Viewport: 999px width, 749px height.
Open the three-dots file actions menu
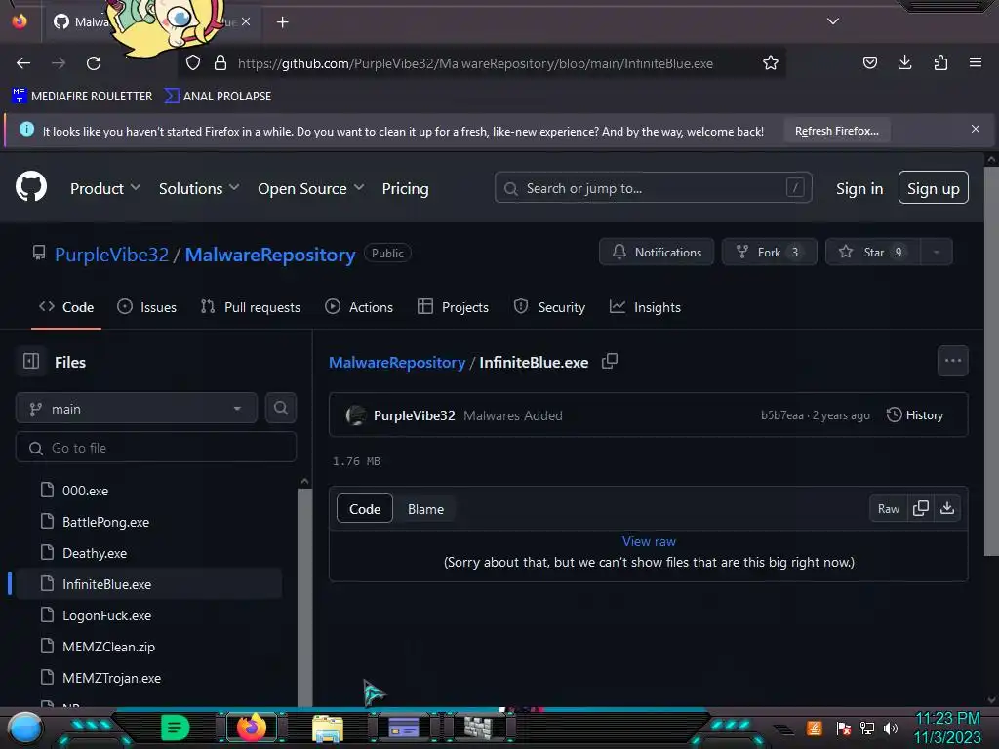(x=952, y=361)
